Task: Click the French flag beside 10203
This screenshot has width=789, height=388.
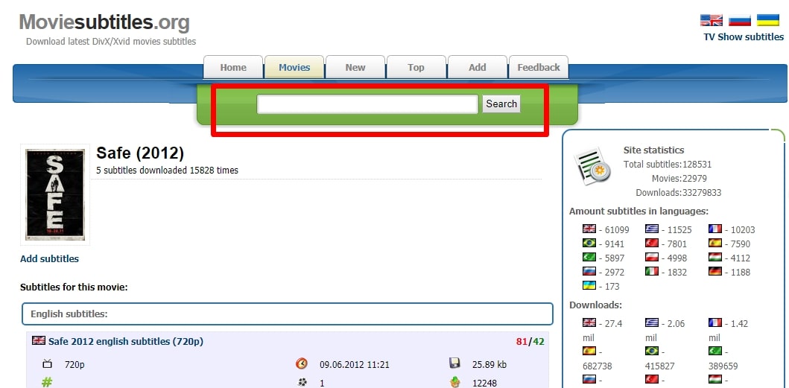Action: click(715, 229)
